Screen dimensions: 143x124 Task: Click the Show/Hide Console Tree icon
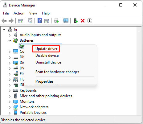21,21
